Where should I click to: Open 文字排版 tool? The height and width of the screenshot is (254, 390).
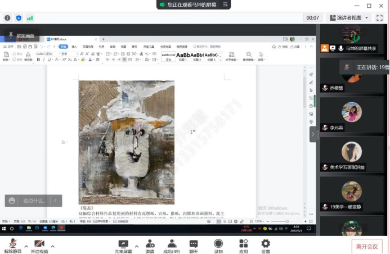pyautogui.click(x=231, y=56)
